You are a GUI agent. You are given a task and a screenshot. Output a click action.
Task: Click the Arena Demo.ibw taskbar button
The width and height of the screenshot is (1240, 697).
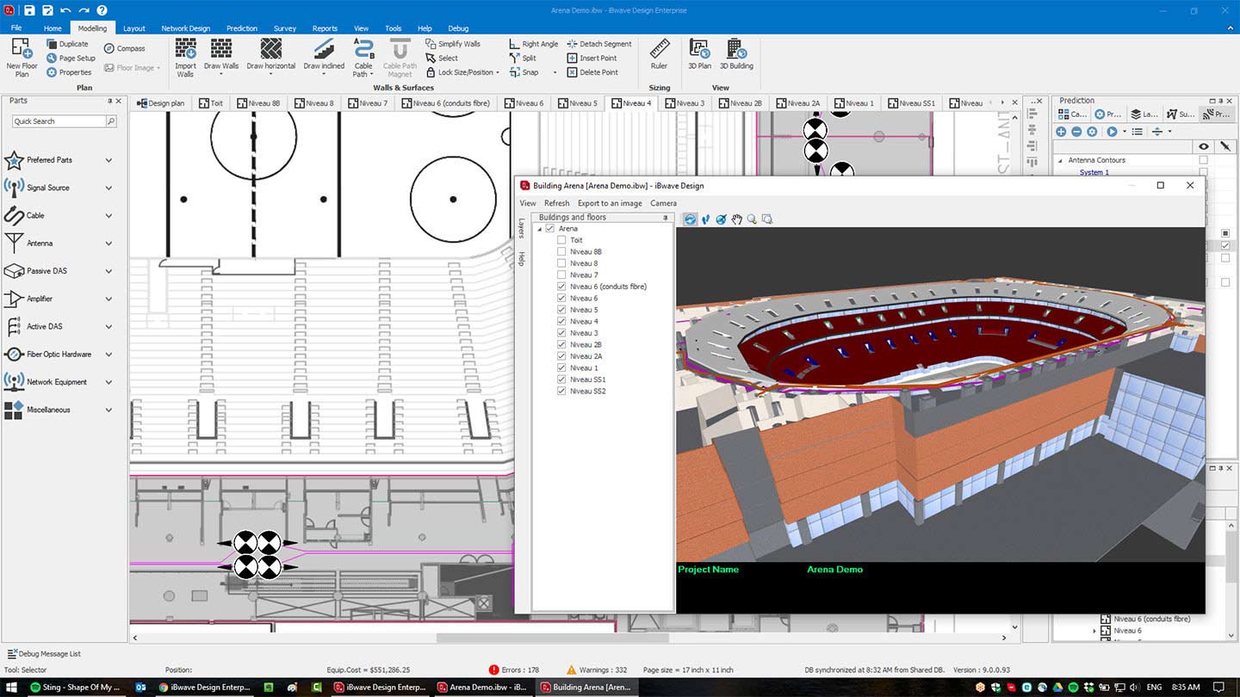click(480, 688)
